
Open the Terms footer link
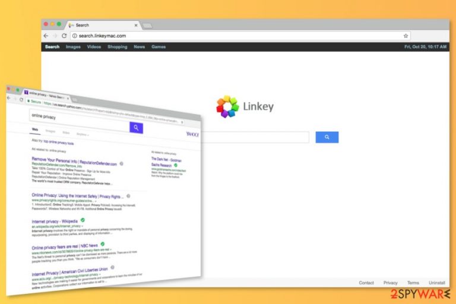[x=413, y=283]
